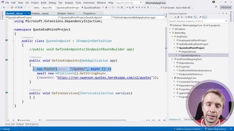
Task: Open the Extensions menu
Action: point(89,3)
